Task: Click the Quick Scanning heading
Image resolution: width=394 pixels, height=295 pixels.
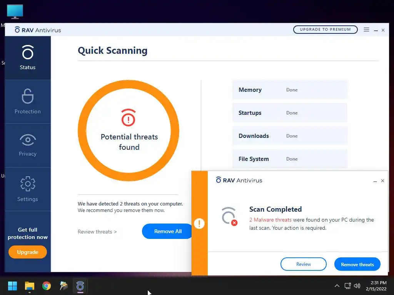Action: (113, 50)
